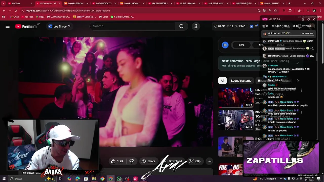Go to YouTube Premium home logo
324x182 pixels.
coord(26,26)
